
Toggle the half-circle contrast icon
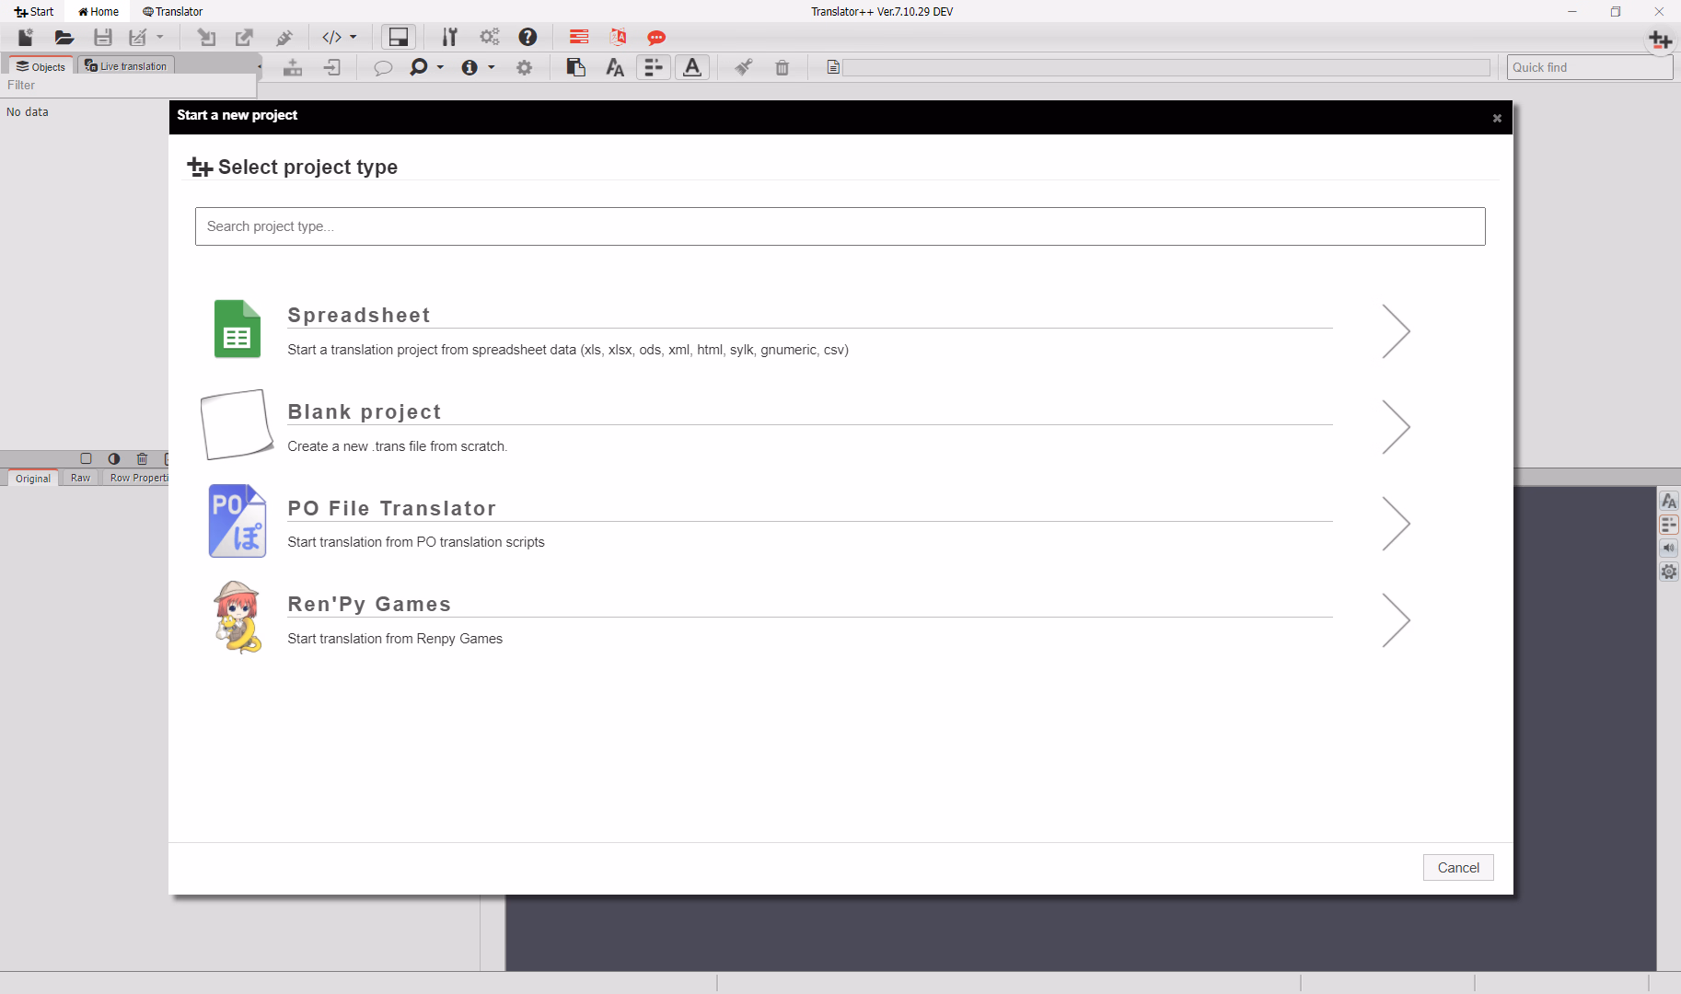114,458
